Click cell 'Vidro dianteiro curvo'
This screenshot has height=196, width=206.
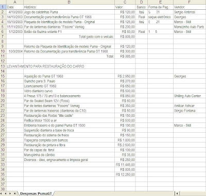click(69, 91)
